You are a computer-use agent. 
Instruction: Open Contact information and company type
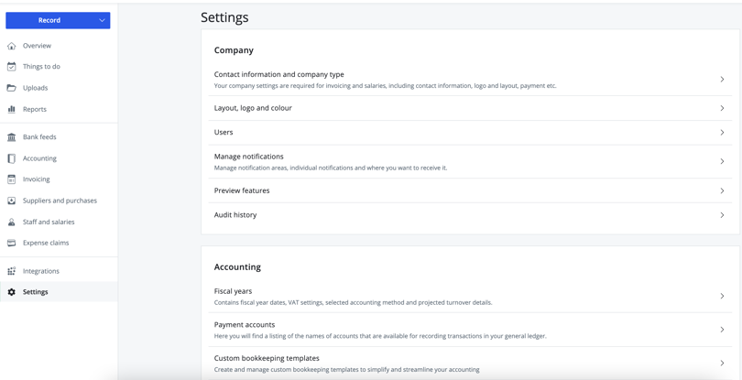pos(279,74)
